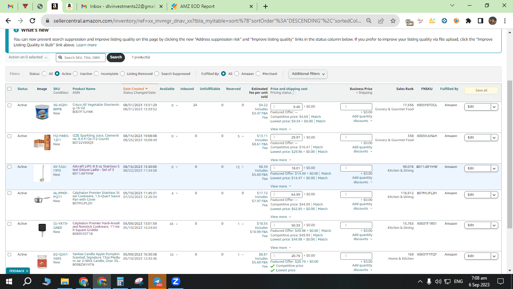Open Windows search from the taskbar
513x289 pixels.
coord(28,281)
